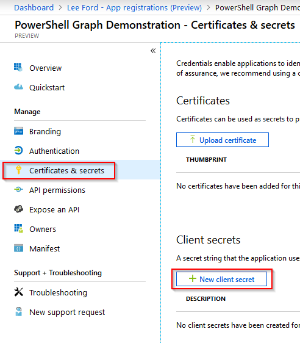Click the Expose an API cloud icon
This screenshot has width=300, height=343.
click(x=18, y=209)
